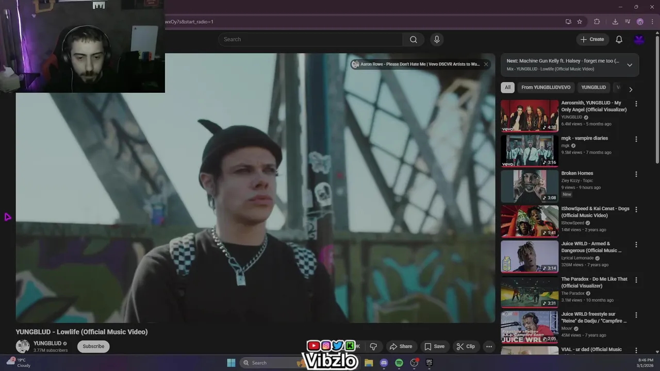Open more actions ellipsis below video
The height and width of the screenshot is (371, 660).
489,346
